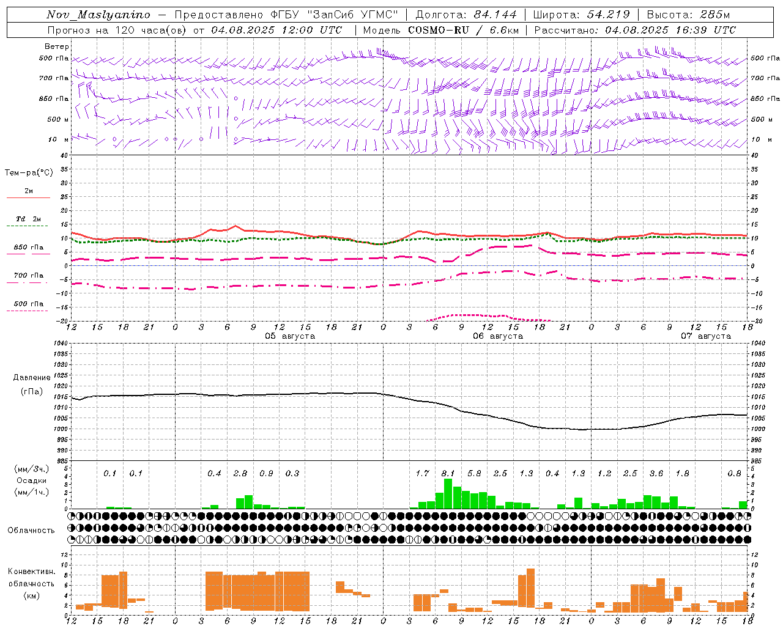Image resolution: width=783 pixels, height=626 pixels.
Task: Click the Давление pressure panel label
Action: 32,378
